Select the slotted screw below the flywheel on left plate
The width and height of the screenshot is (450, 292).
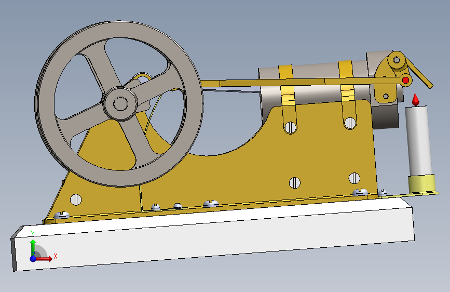coord(76,200)
